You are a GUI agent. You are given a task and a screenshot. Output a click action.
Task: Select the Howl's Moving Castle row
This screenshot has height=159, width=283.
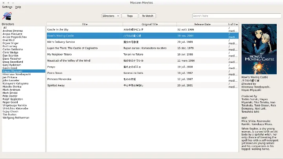point(143,36)
